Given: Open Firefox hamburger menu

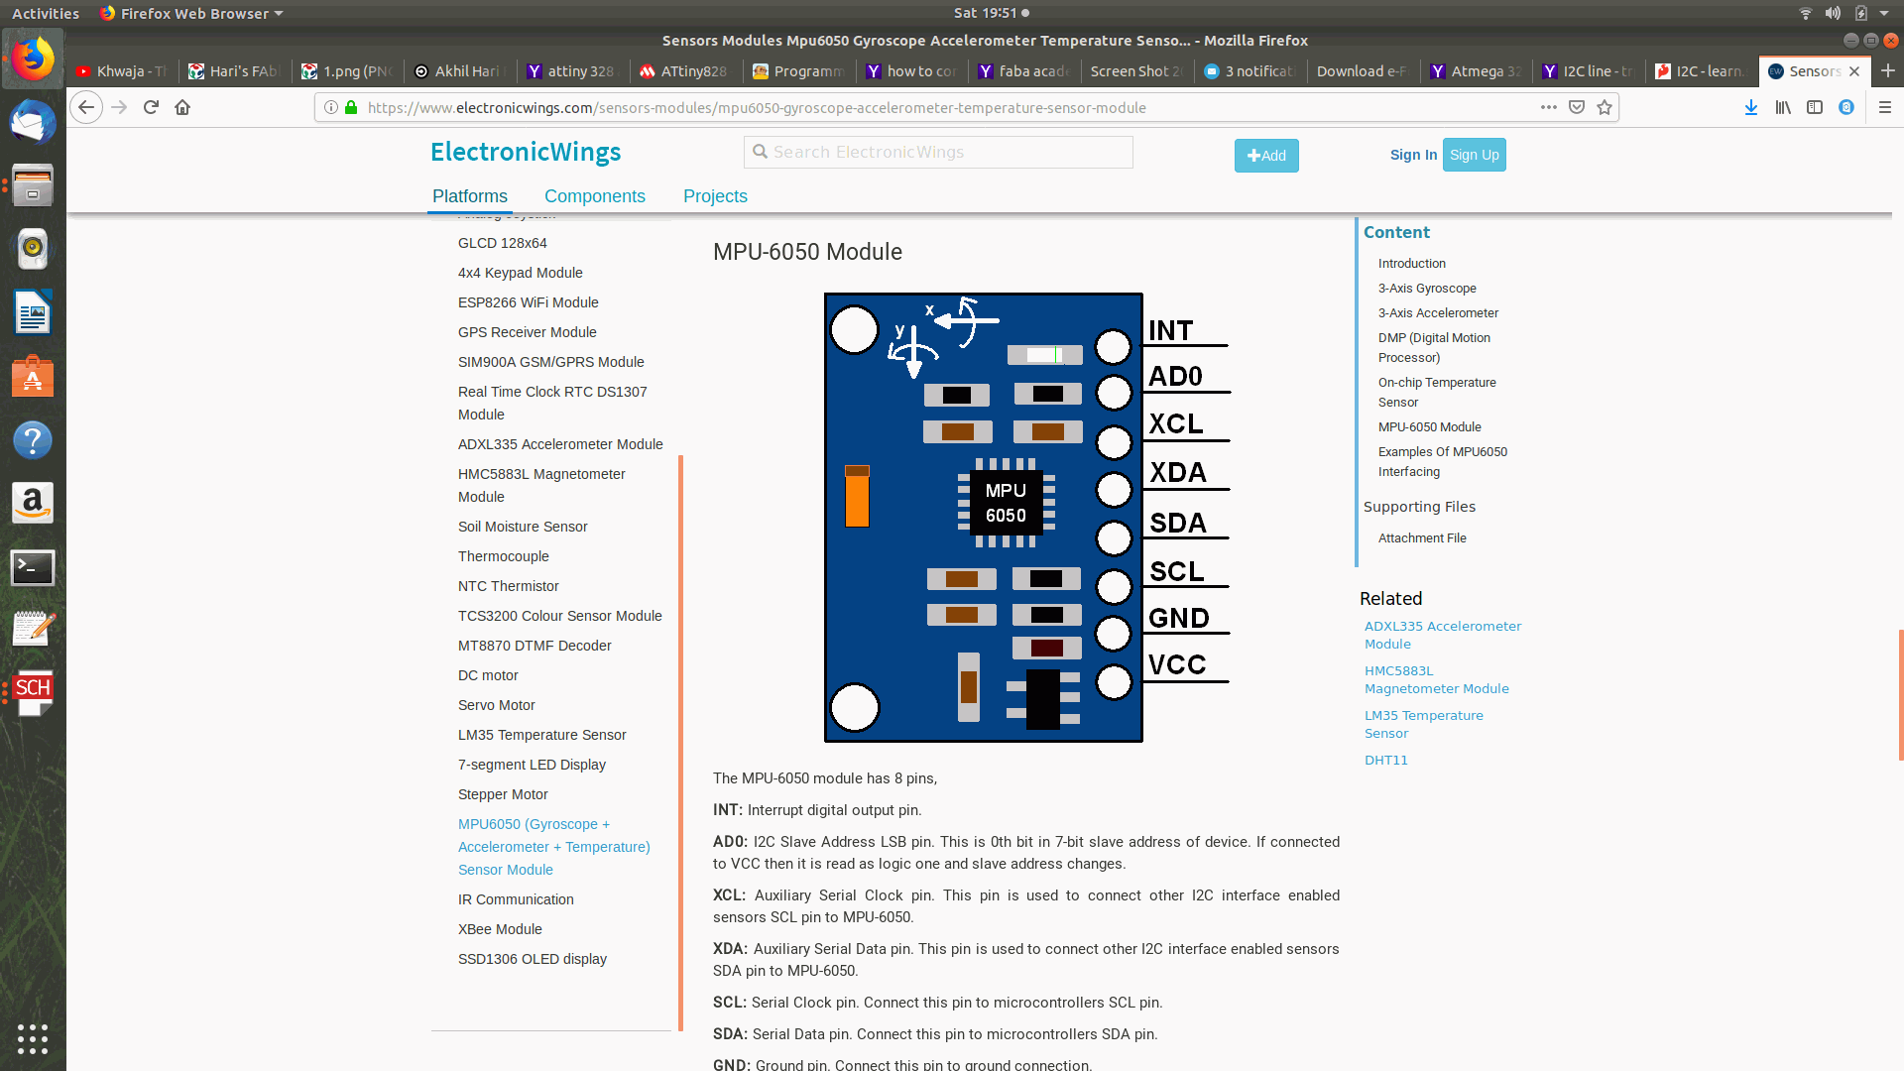Looking at the screenshot, I should pyautogui.click(x=1885, y=107).
